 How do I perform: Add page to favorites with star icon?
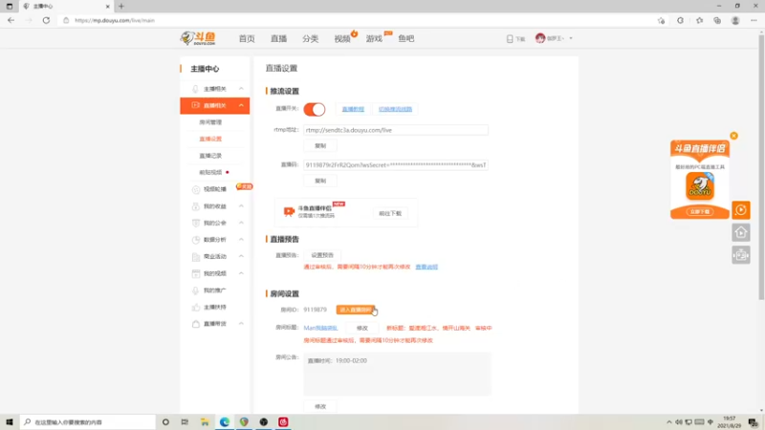tap(661, 20)
